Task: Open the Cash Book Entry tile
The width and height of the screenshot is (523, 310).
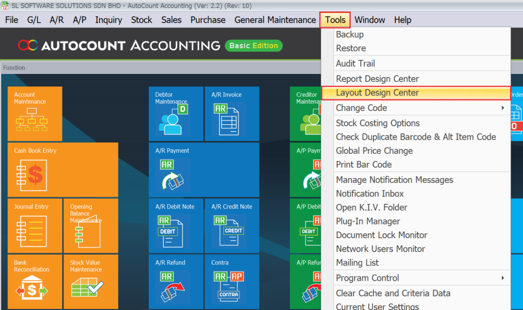Action: tap(63, 170)
